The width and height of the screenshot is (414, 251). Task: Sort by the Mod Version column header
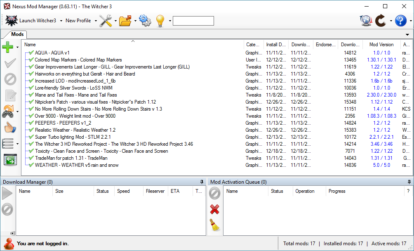coord(381,45)
